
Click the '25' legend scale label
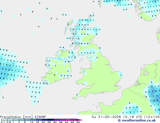pos(49,122)
